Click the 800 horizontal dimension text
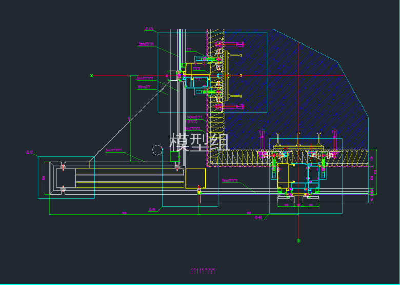Screen dimensions: 400x285 tap(249, 212)
